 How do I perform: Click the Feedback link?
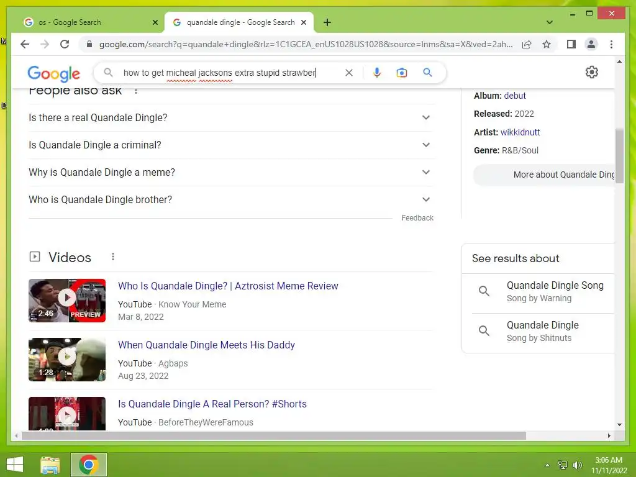click(x=417, y=218)
